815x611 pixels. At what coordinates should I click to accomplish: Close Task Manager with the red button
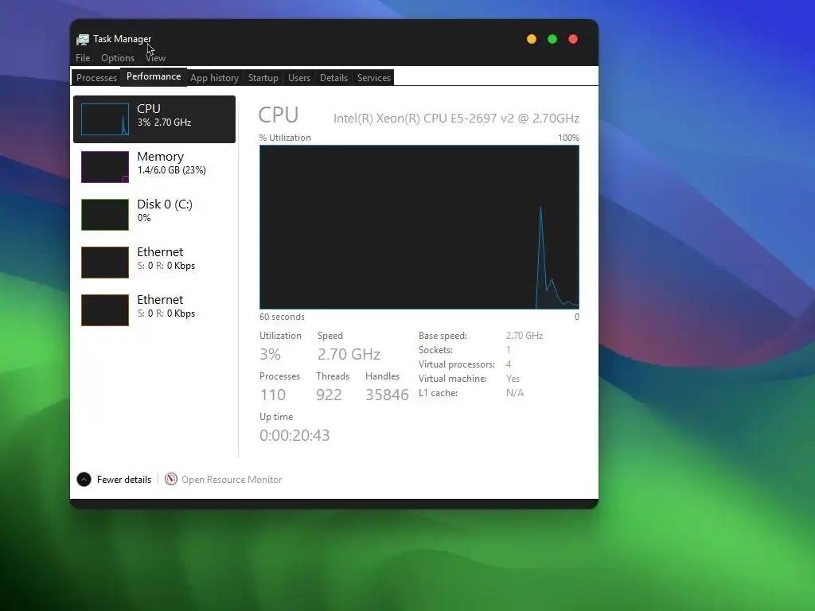pos(573,40)
